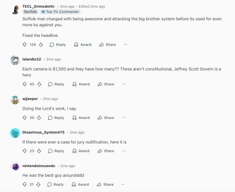Downvote TECL_Grimsdottir's comment

pos(41,45)
